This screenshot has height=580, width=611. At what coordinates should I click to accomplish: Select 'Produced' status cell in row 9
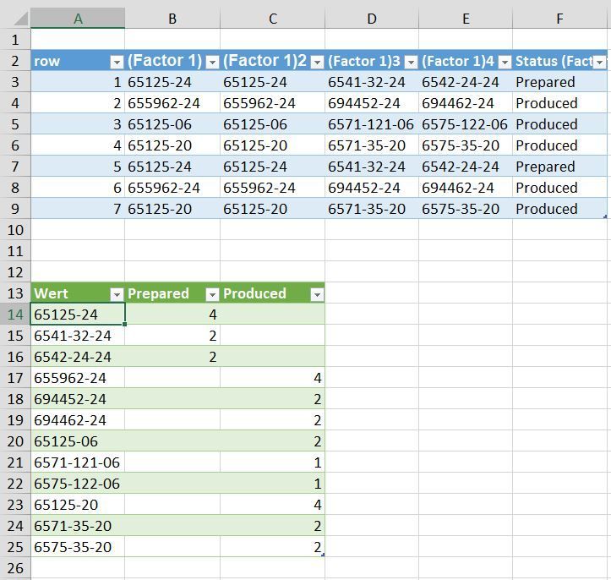pyautogui.click(x=560, y=209)
